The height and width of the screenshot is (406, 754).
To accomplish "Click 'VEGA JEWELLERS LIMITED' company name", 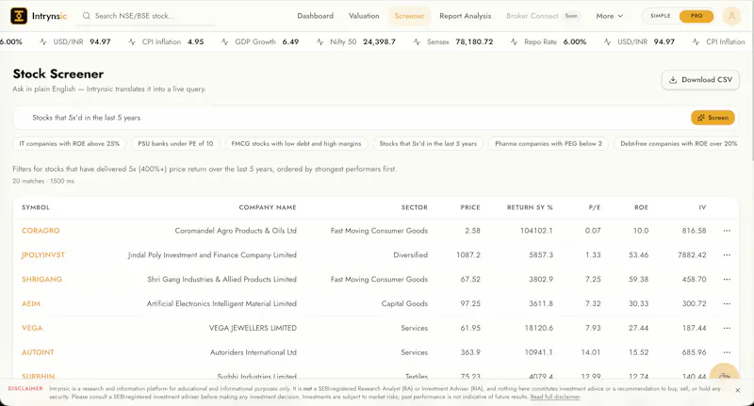I will click(x=253, y=328).
